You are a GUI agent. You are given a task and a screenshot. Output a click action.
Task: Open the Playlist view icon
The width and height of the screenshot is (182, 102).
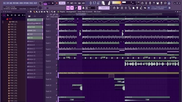coord(114,8)
